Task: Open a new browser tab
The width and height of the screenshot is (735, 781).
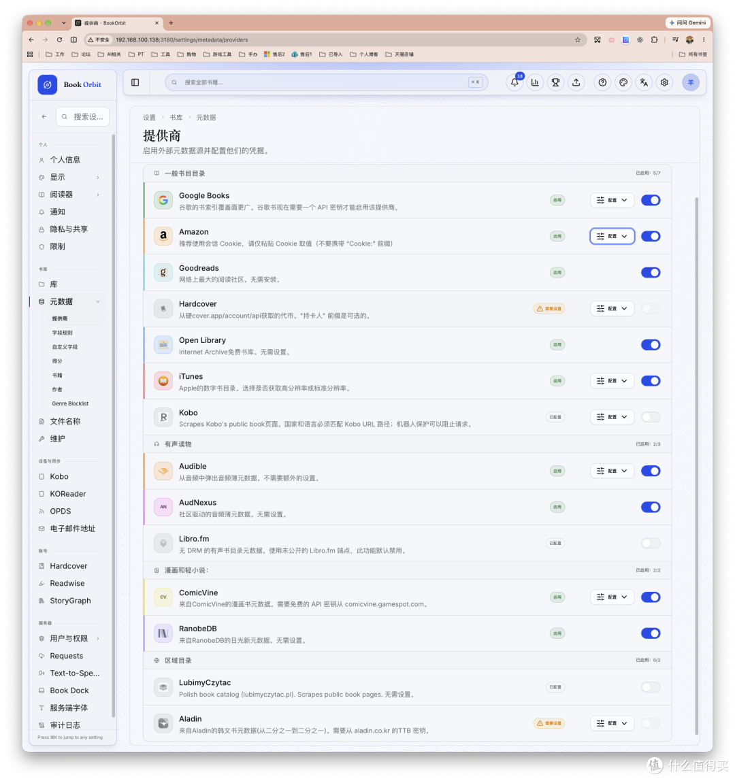Action: point(171,23)
